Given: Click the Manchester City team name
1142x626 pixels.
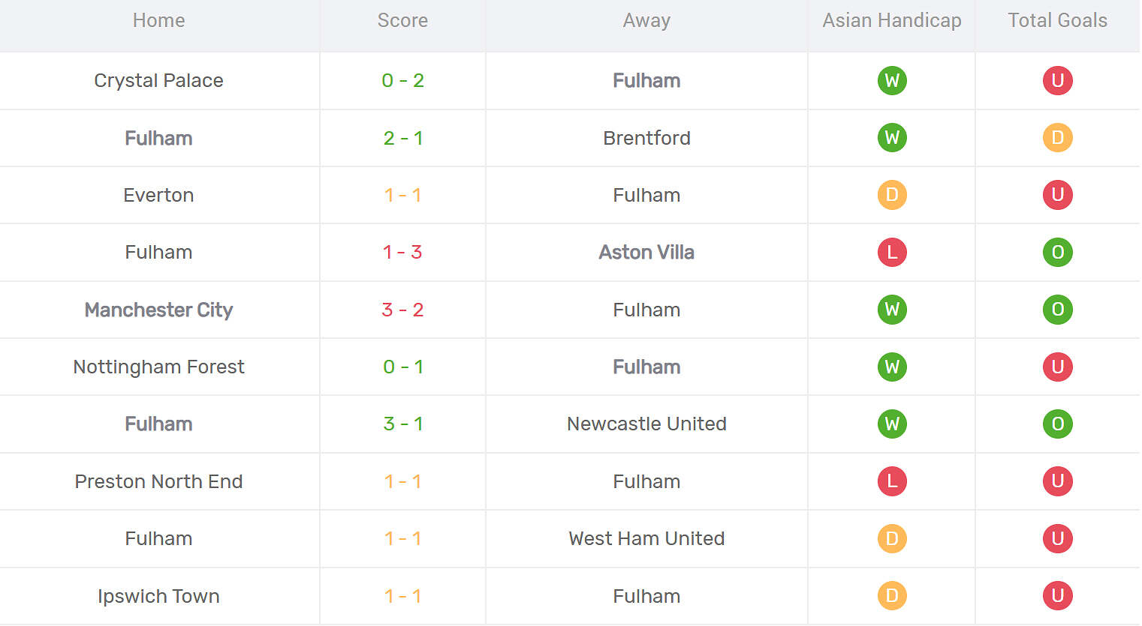Looking at the screenshot, I should pyautogui.click(x=158, y=310).
